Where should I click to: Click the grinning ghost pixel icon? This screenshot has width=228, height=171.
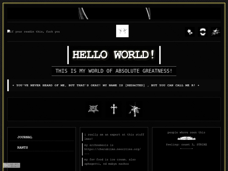[x=93, y=109]
